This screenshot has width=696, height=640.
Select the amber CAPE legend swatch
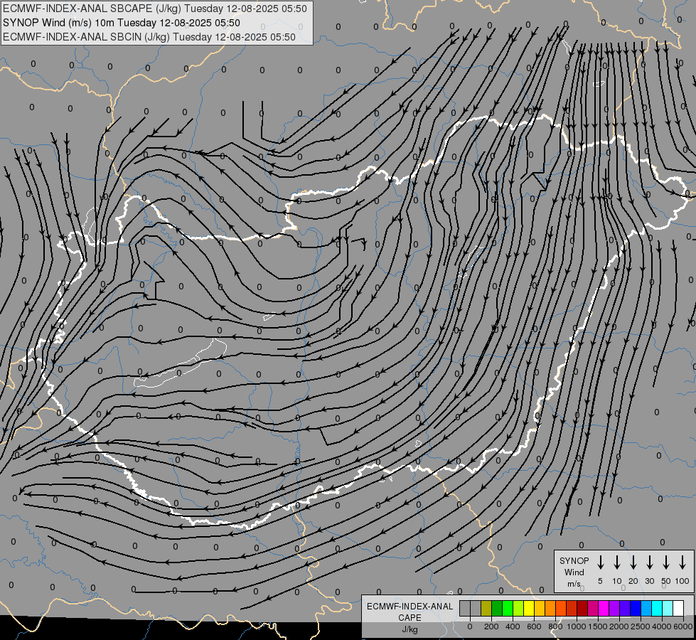click(x=540, y=608)
